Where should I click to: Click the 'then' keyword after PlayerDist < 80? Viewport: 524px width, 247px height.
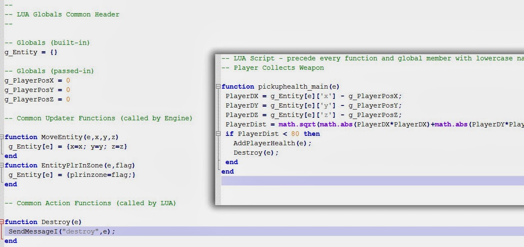tap(312, 134)
